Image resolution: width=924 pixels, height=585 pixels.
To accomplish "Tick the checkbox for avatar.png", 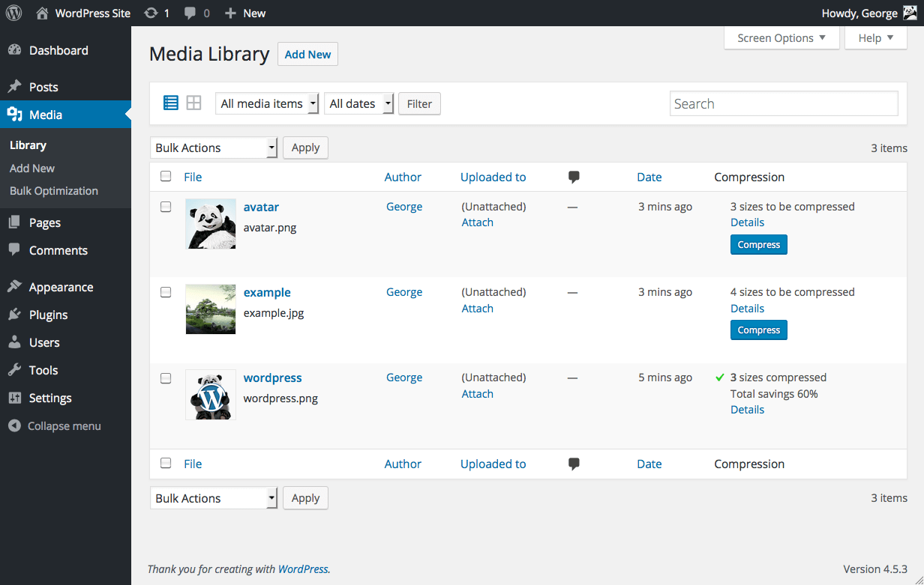I will 166,207.
